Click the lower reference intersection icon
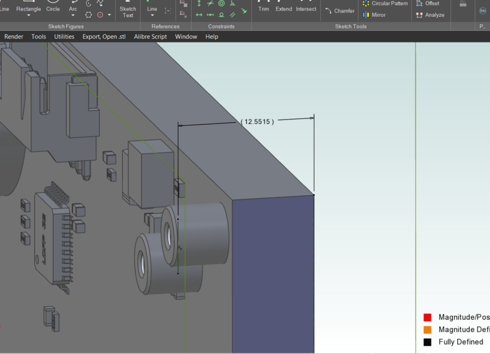 pos(183,14)
